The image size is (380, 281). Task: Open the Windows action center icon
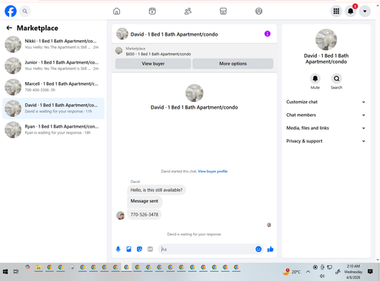pyautogui.click(x=370, y=272)
